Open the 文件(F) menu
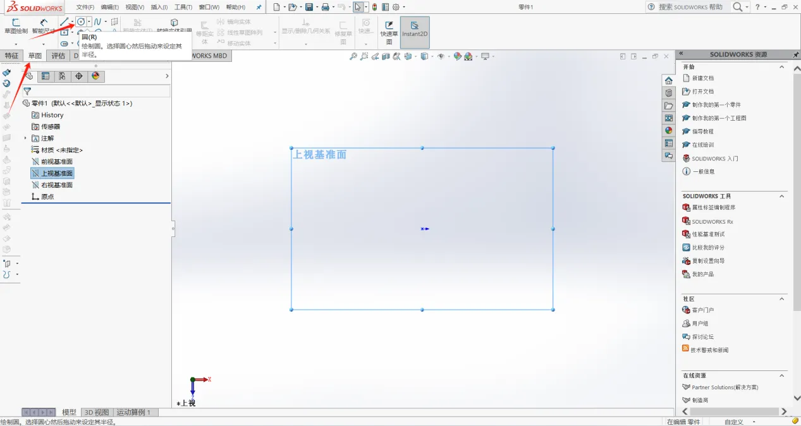The image size is (801, 426). [x=85, y=7]
